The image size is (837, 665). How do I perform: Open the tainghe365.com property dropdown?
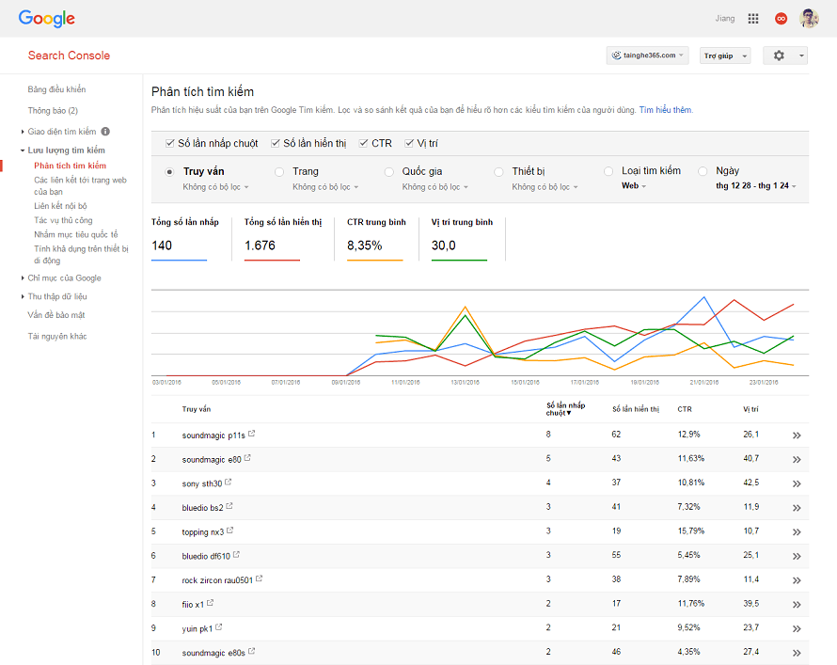(x=648, y=55)
